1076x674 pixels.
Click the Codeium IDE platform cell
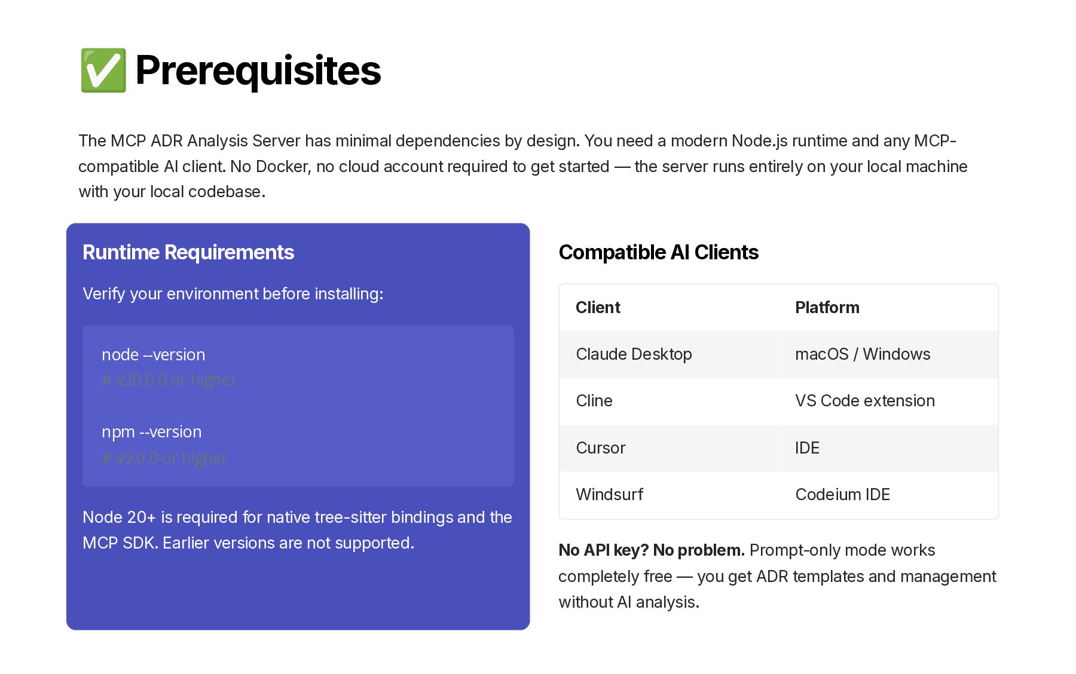(x=888, y=495)
